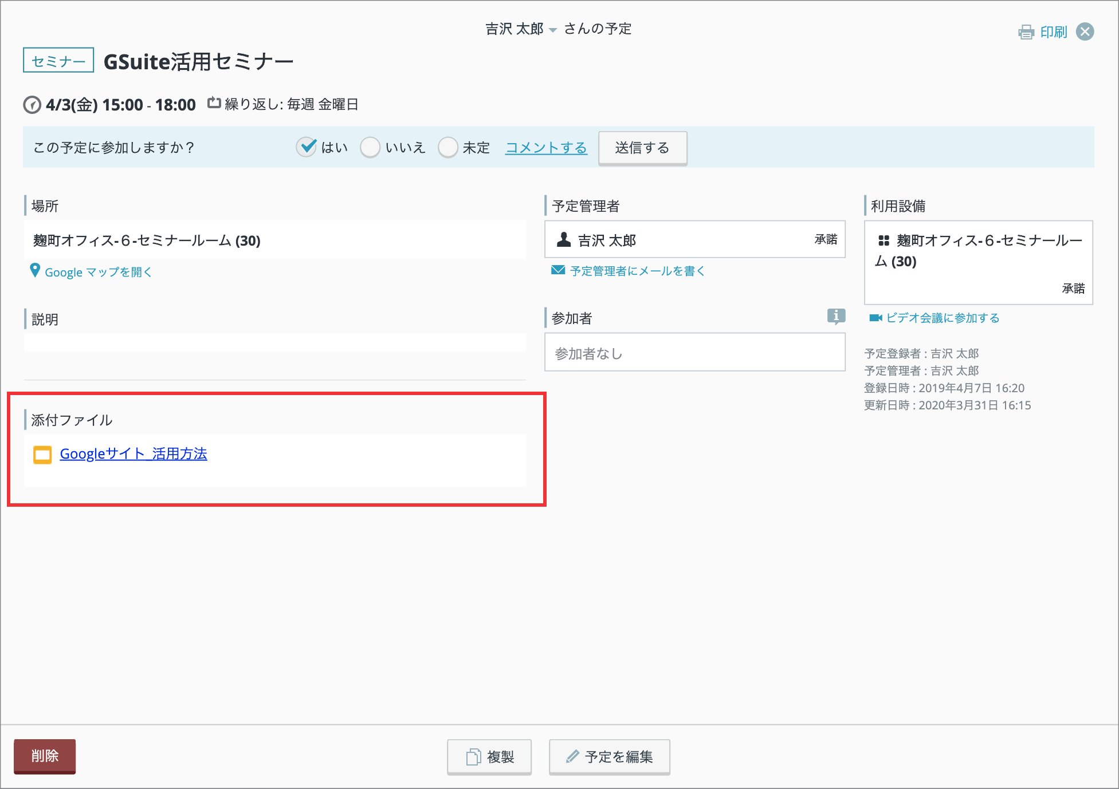The height and width of the screenshot is (789, 1119).
Task: Select the 未定 attendance option
Action: [x=448, y=147]
